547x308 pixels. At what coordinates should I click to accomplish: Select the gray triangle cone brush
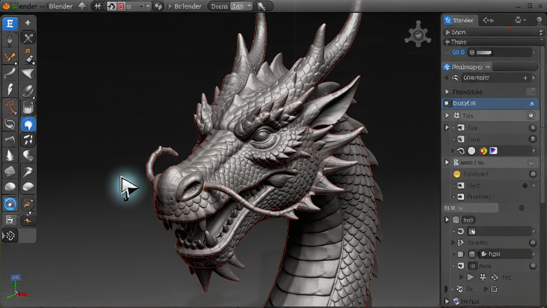pyautogui.click(x=28, y=74)
